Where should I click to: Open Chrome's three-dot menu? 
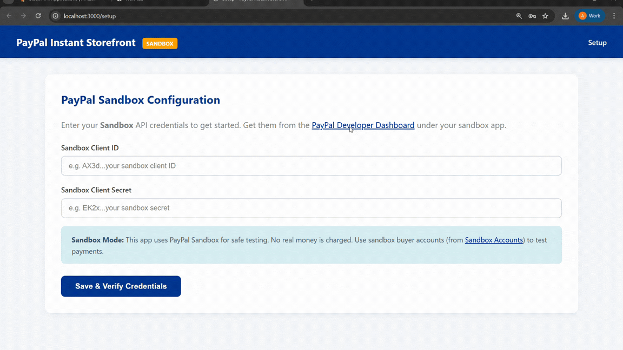(x=614, y=16)
